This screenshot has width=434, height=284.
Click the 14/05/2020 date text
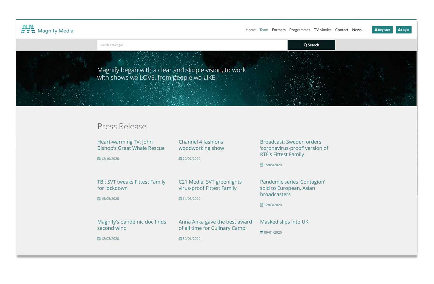[x=191, y=199]
